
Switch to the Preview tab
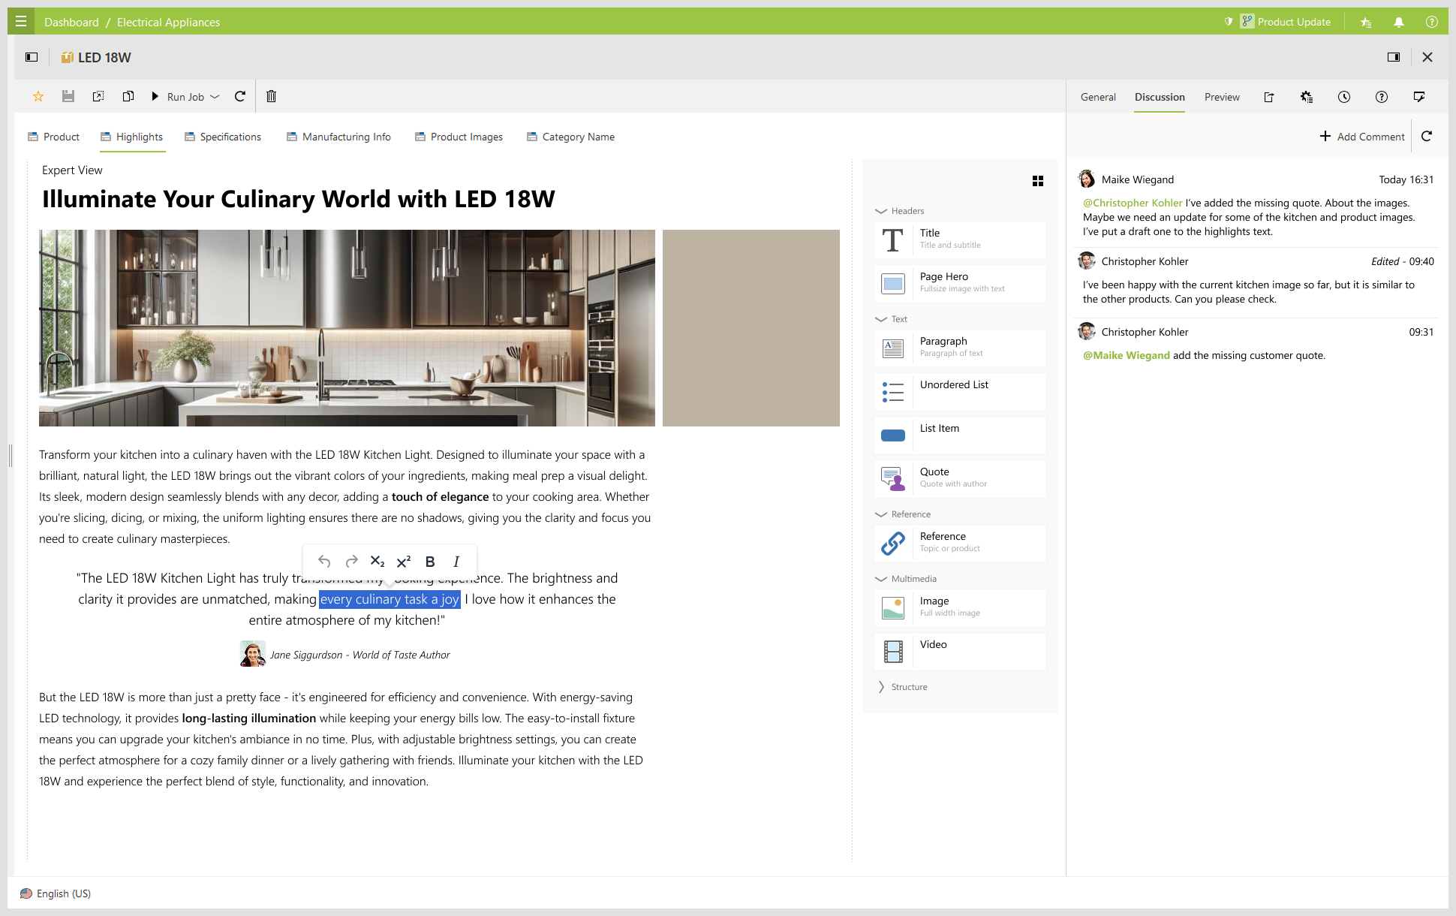point(1222,97)
